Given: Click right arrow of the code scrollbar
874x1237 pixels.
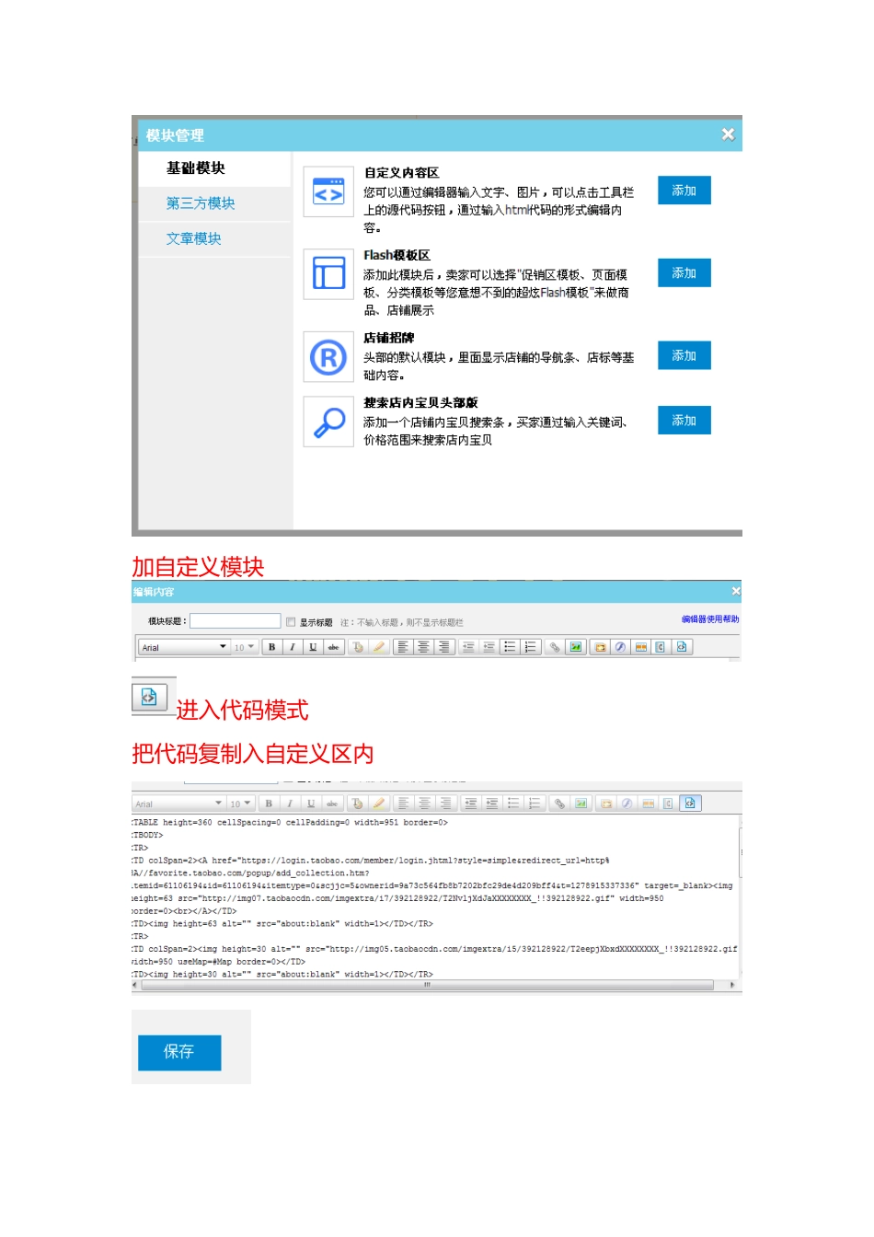Looking at the screenshot, I should (x=732, y=985).
